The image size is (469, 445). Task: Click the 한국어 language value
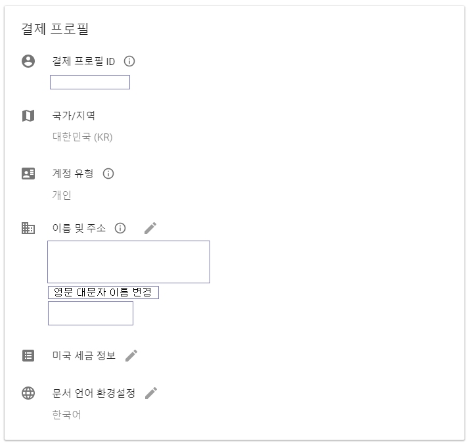click(x=66, y=415)
